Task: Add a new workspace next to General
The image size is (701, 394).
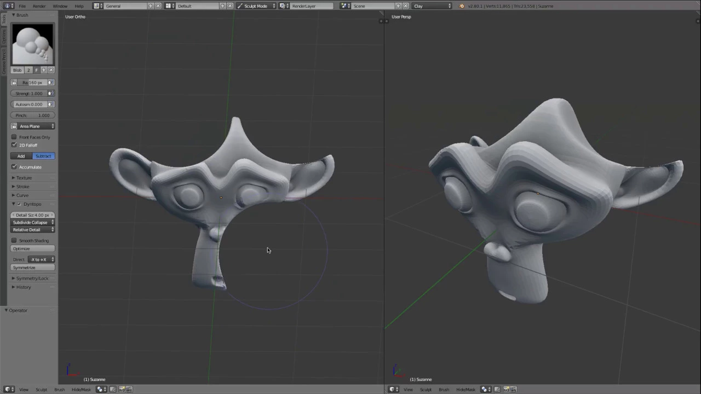Action: [151, 6]
